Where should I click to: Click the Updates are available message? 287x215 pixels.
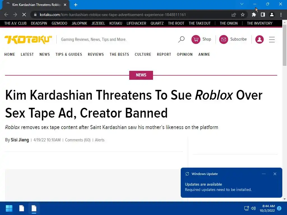tap(203, 184)
